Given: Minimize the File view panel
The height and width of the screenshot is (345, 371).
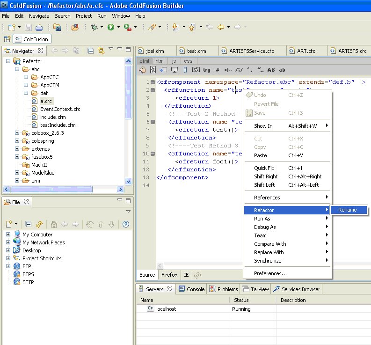Looking at the screenshot, I should point(120,199).
